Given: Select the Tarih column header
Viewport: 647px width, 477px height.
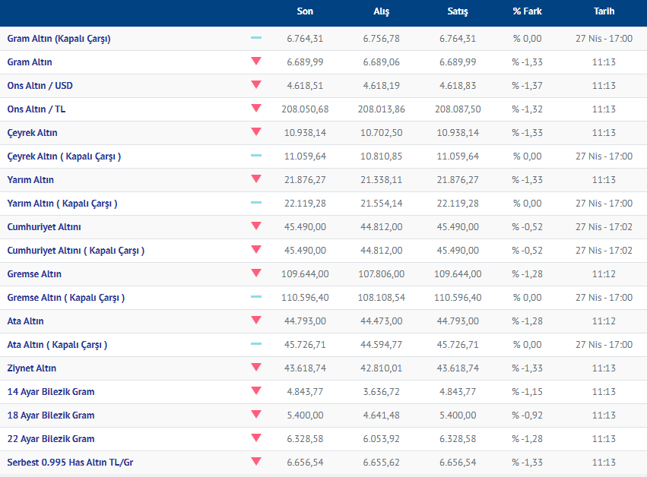Looking at the screenshot, I should pyautogui.click(x=604, y=12).
